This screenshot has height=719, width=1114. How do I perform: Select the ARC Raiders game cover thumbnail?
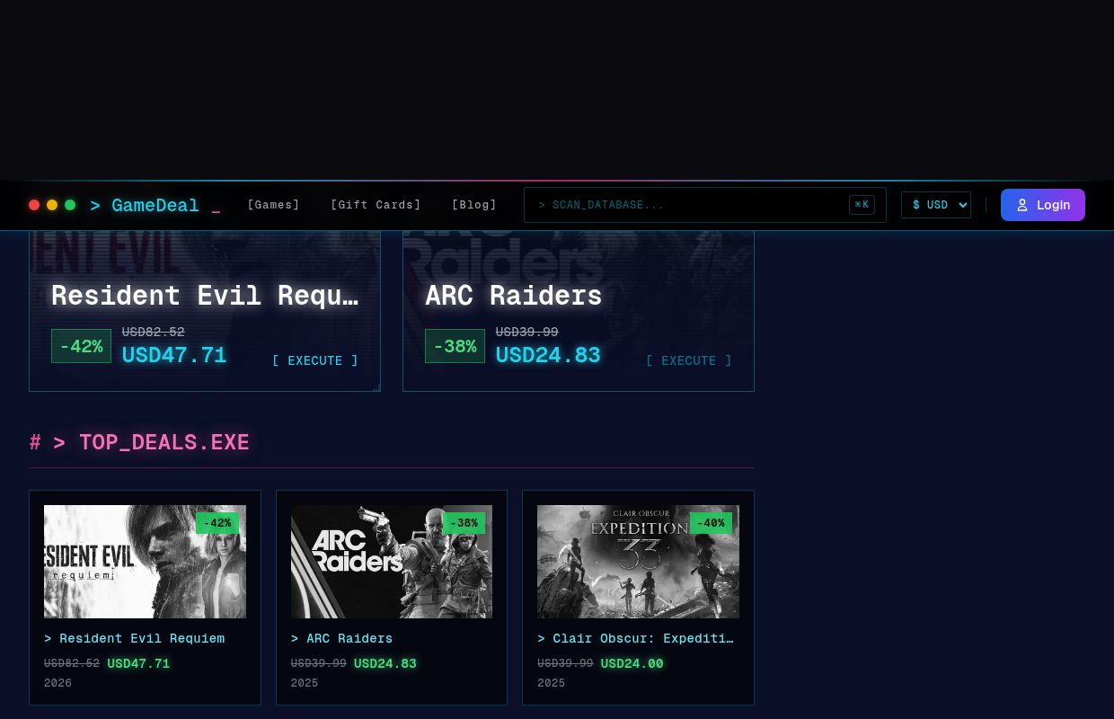click(392, 561)
